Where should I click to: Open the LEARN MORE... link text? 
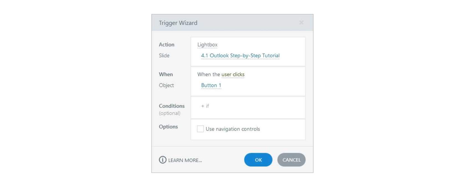[185, 160]
